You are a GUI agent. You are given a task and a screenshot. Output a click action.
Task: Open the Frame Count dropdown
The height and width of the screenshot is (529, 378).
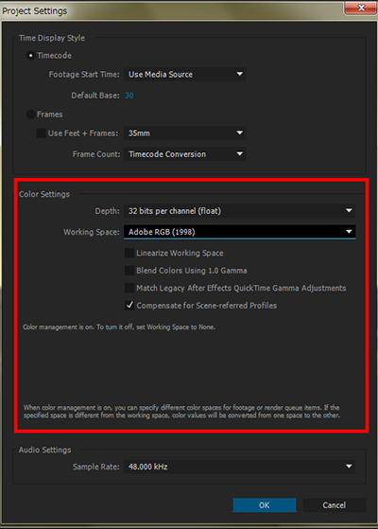pos(185,154)
